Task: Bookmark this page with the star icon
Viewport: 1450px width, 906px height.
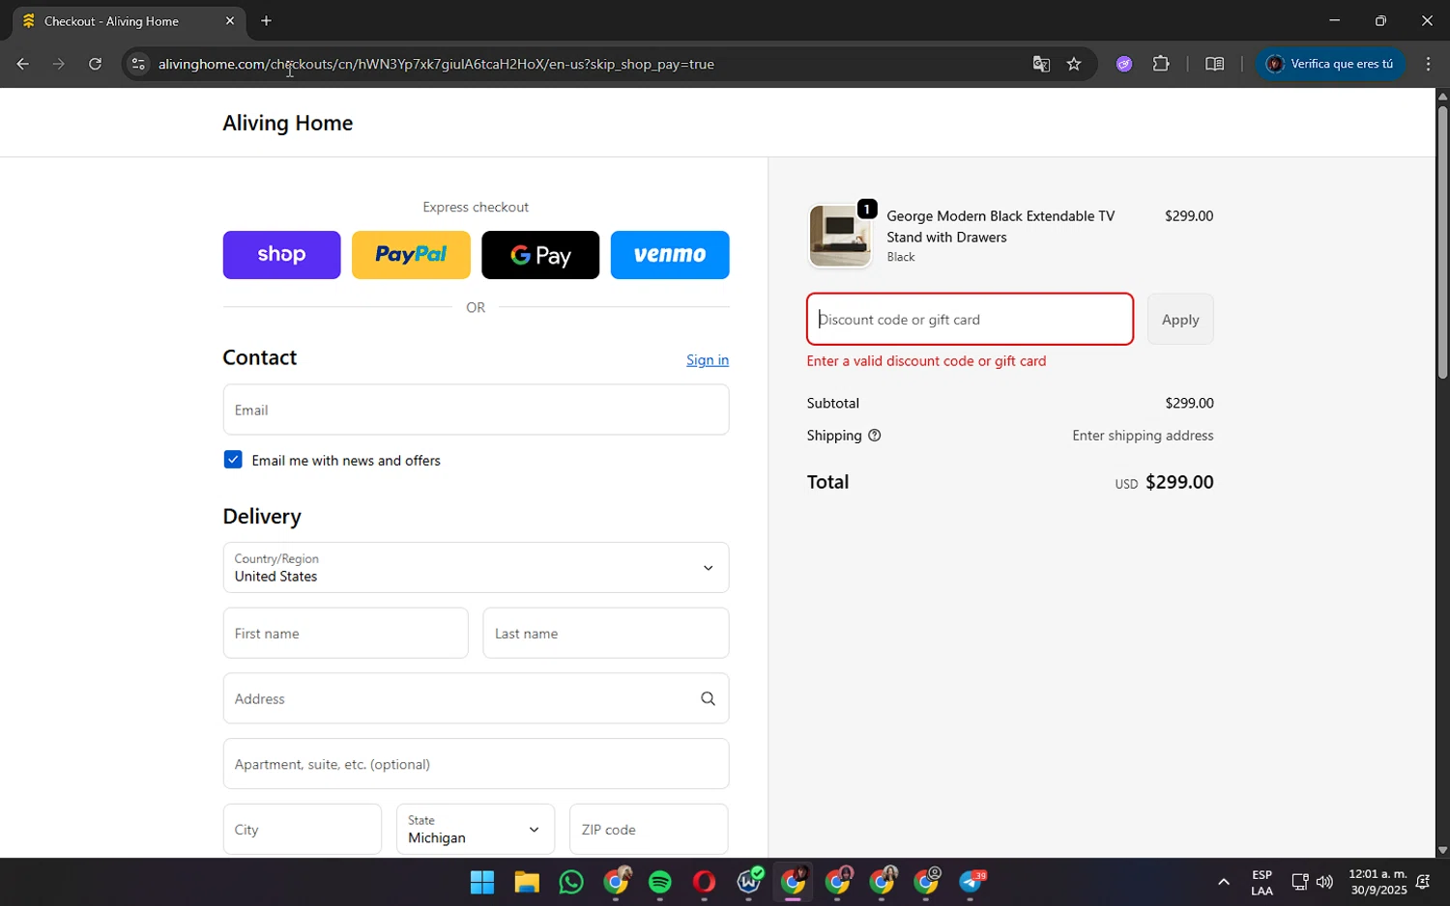Action: click(1074, 64)
